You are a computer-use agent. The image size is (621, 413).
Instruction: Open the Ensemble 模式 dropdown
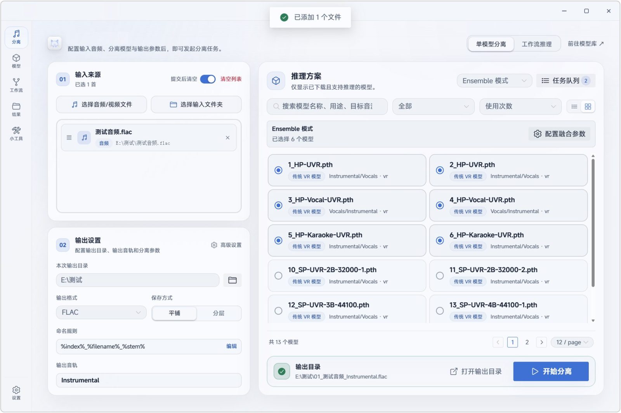point(494,81)
